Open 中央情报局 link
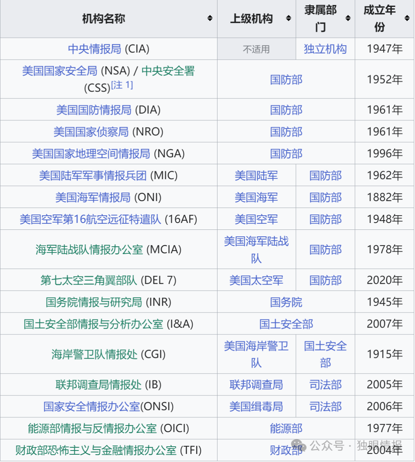 pos(95,49)
